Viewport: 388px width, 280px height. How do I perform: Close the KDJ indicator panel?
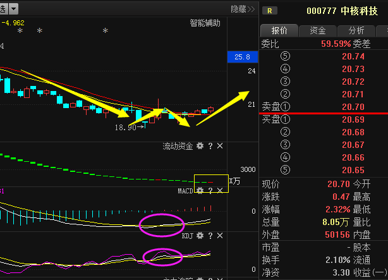point(220,236)
